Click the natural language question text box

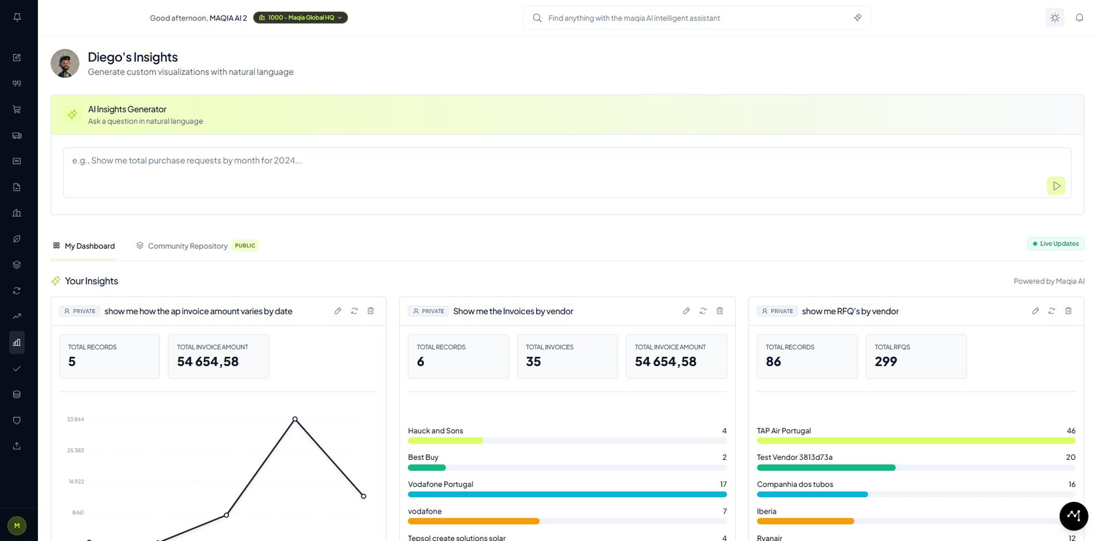click(567, 172)
